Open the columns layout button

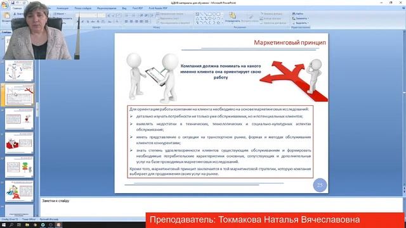tap(147, 22)
